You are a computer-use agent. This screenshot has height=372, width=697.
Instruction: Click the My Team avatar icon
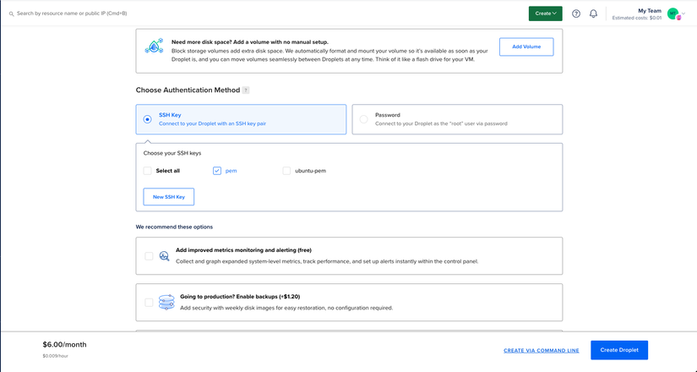(672, 14)
